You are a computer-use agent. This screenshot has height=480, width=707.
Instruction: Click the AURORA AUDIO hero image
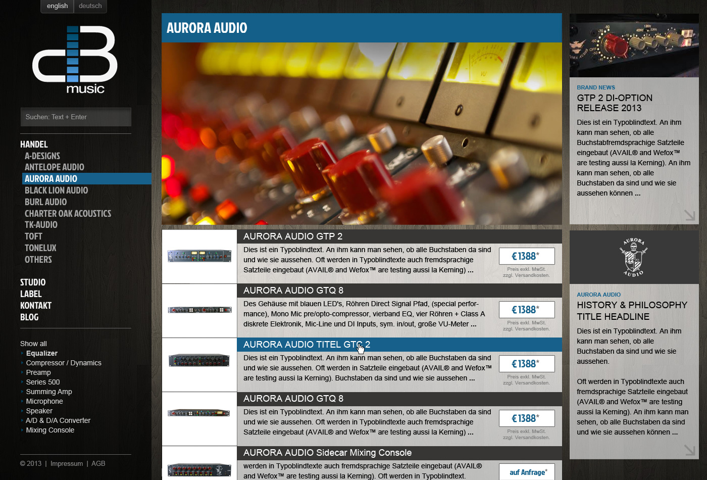click(x=362, y=133)
